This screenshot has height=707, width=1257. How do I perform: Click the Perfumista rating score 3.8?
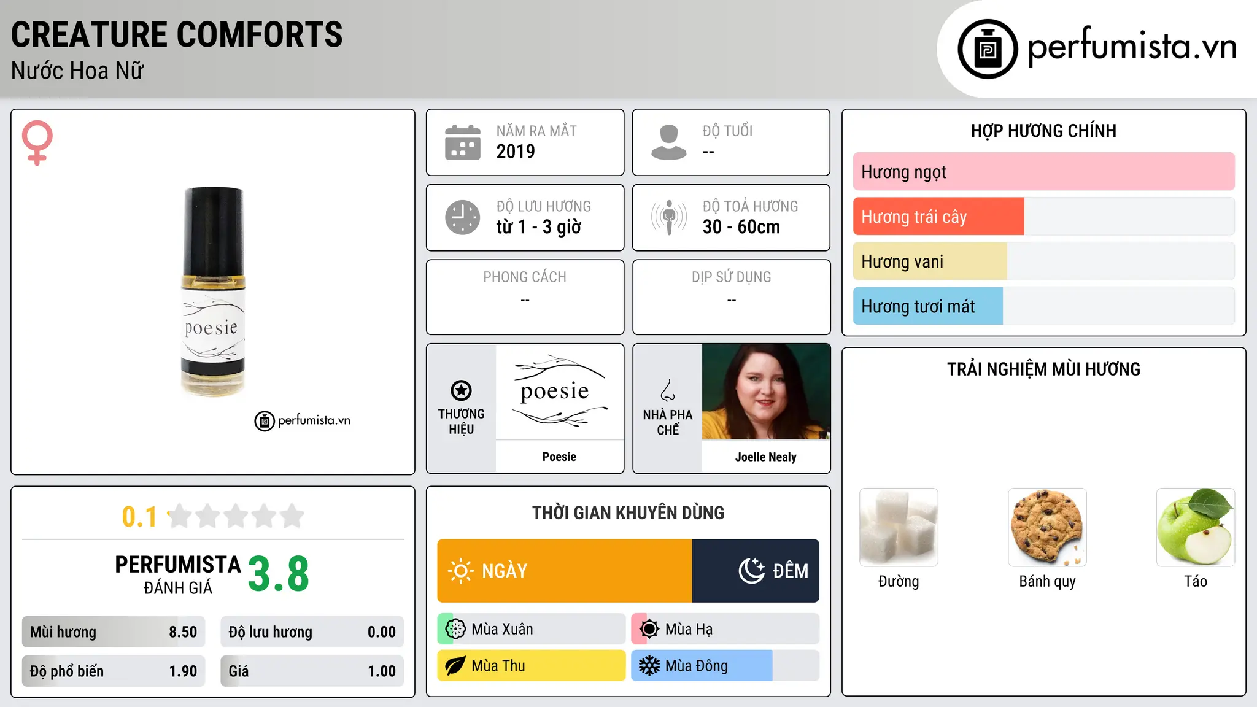coord(279,574)
